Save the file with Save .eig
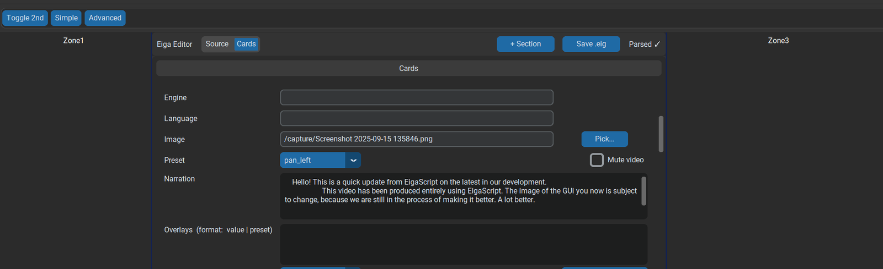883x269 pixels. [x=591, y=44]
